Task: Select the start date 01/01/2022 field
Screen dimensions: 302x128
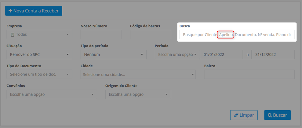Action: pyautogui.click(x=221, y=55)
